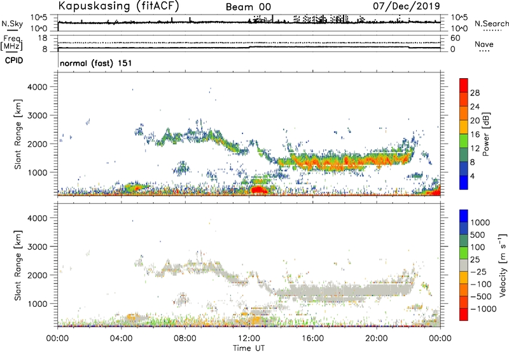Select the 'CPID' label

[x=14, y=60]
